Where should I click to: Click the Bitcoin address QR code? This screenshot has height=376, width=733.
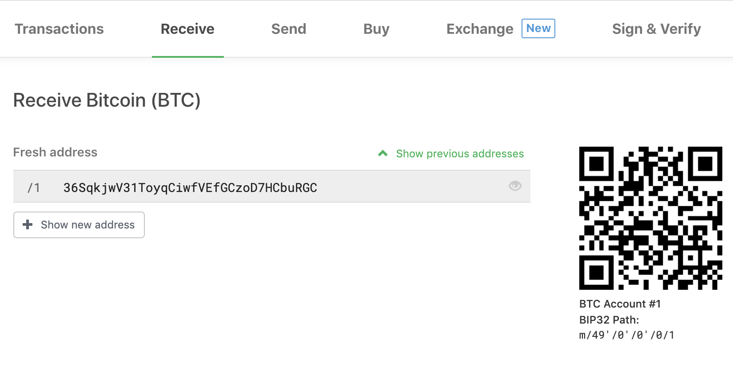651,218
